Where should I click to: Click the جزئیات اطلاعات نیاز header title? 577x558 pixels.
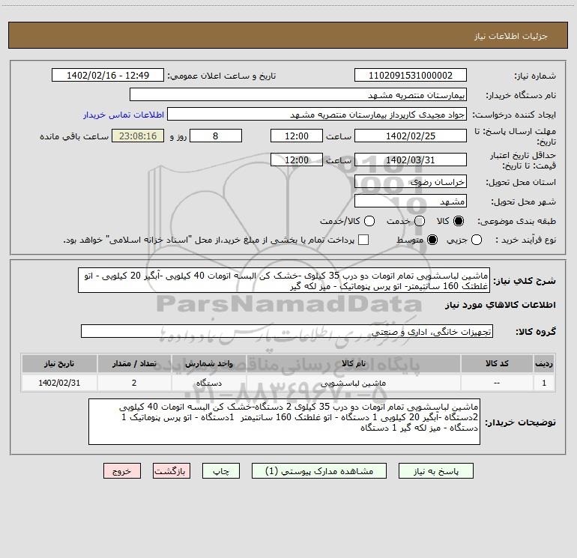coord(511,36)
